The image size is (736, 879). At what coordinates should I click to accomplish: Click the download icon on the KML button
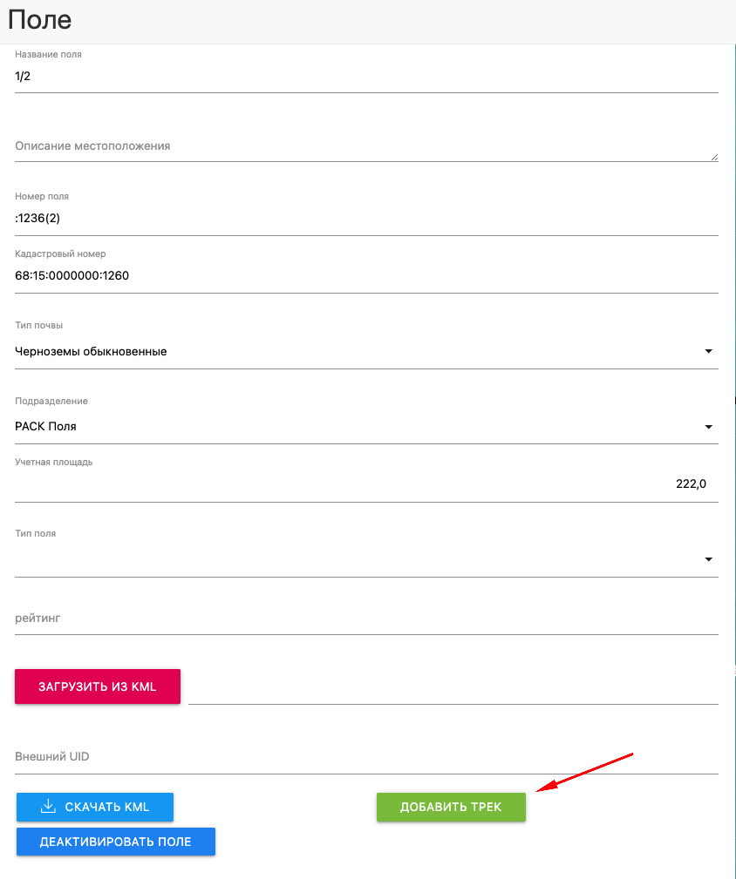tap(49, 807)
